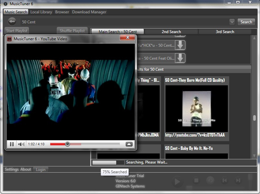Viewport: 260px width, 194px height.
Task: Close the YouTube Video popup window
Action: (127, 37)
